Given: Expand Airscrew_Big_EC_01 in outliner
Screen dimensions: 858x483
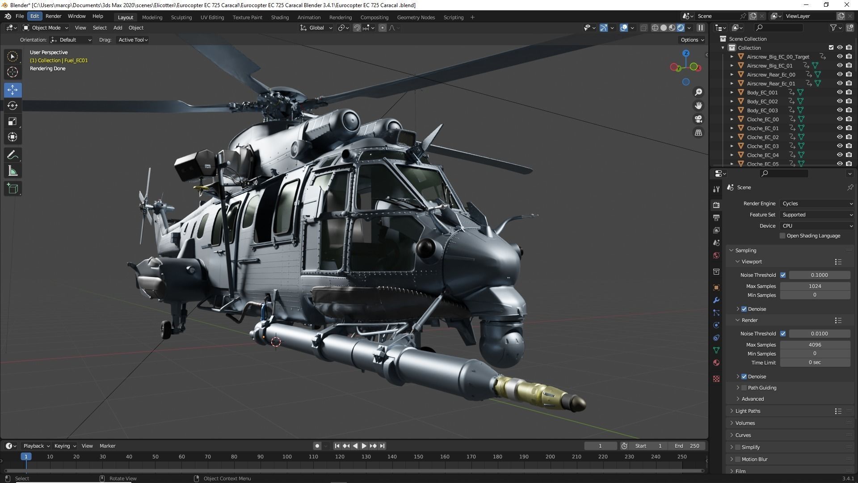Looking at the screenshot, I should click(732, 66).
